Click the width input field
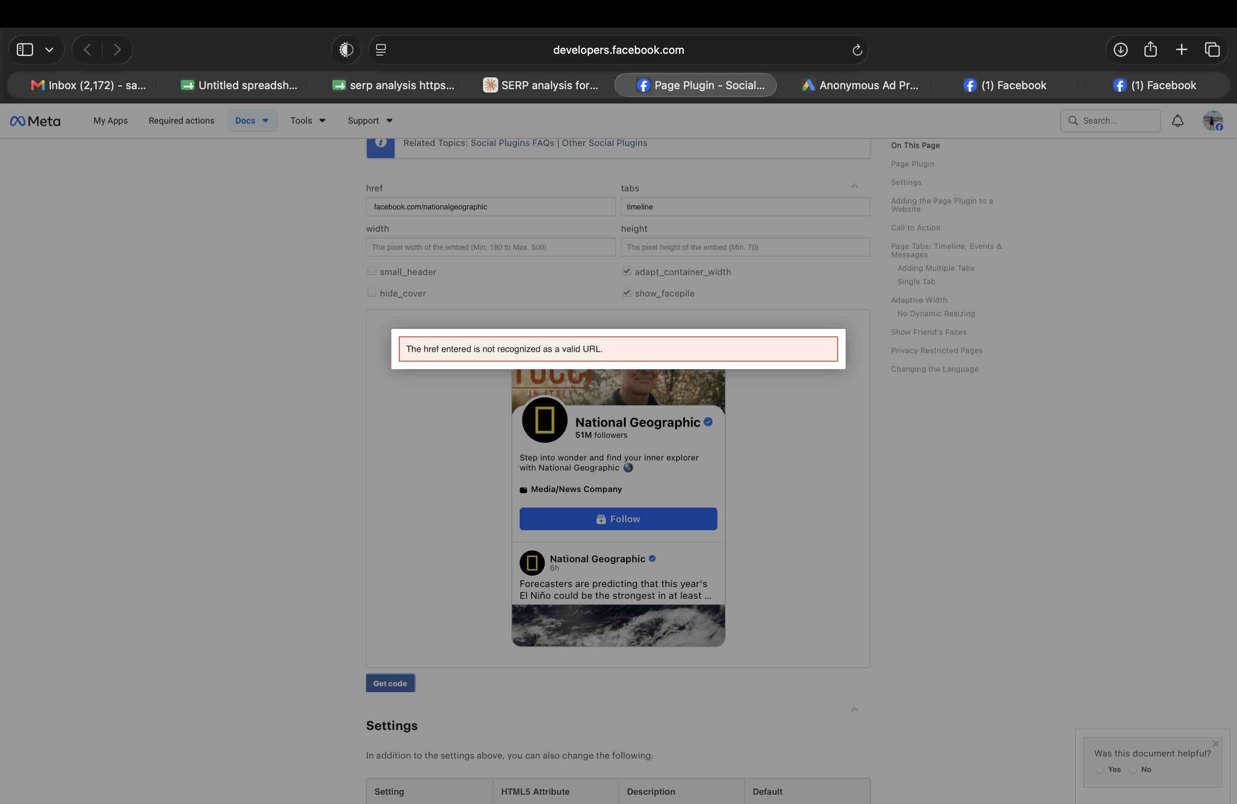The width and height of the screenshot is (1237, 804). [491, 247]
